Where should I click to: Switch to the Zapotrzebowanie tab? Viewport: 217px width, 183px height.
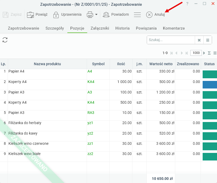(24, 28)
